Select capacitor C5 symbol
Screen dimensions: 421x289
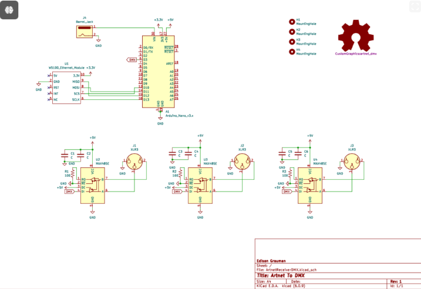(282, 154)
